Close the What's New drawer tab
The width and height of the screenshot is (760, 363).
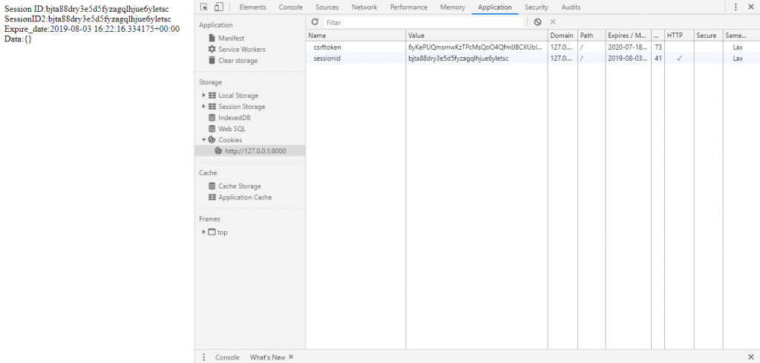coord(291,357)
